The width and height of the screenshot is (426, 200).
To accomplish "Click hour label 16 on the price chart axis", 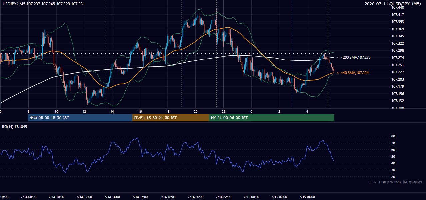I will [x=140, y=112].
